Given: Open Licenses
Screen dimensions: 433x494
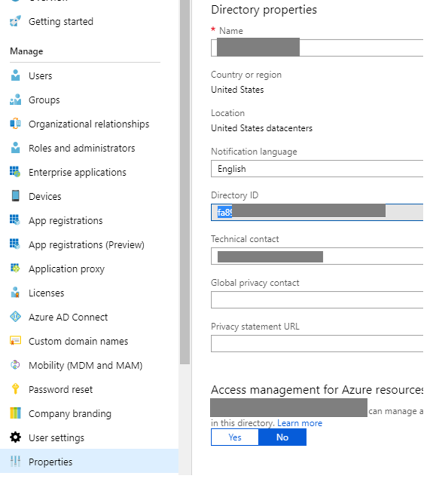Looking at the screenshot, I should click(x=46, y=293).
